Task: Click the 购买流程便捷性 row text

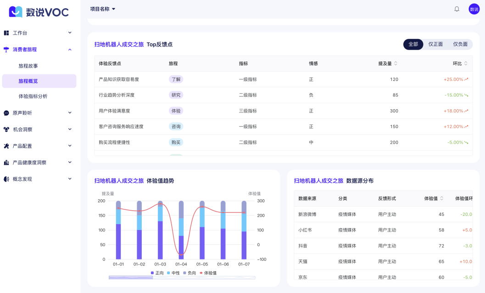Action: (x=114, y=142)
